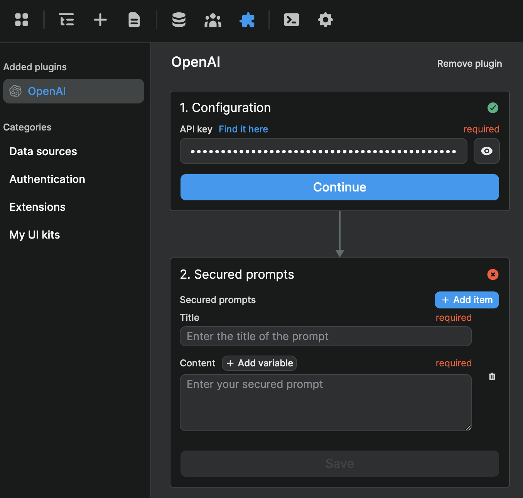Click the red error indicator on Secured prompts
The height and width of the screenshot is (498, 523).
coord(493,274)
